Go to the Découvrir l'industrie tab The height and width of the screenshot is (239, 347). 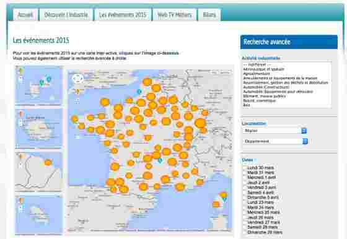coord(66,15)
